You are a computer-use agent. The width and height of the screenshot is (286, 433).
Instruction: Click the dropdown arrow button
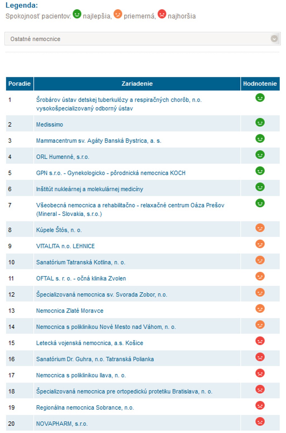[x=274, y=39]
